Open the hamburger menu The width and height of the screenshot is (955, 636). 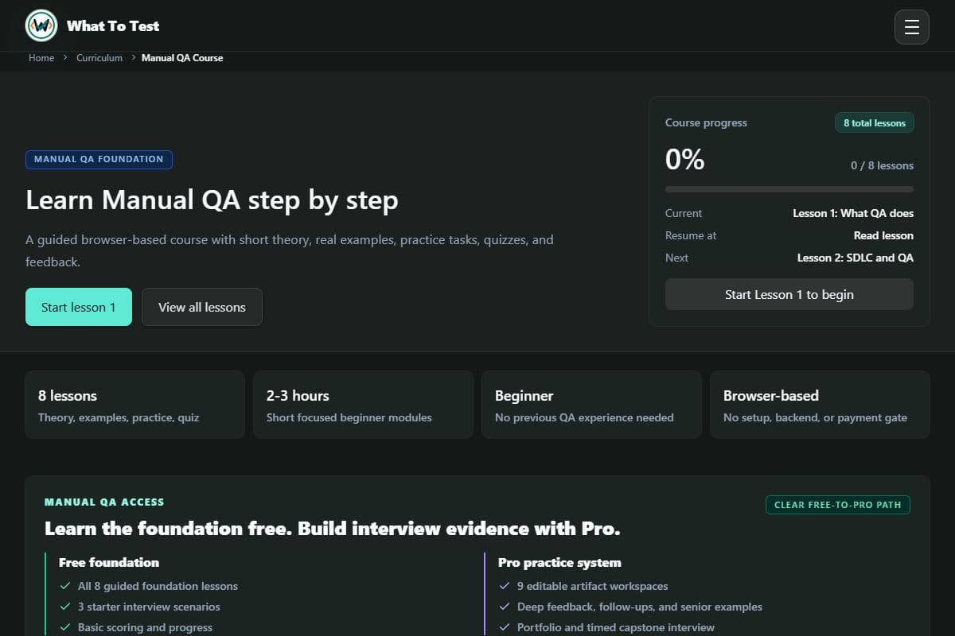912,27
